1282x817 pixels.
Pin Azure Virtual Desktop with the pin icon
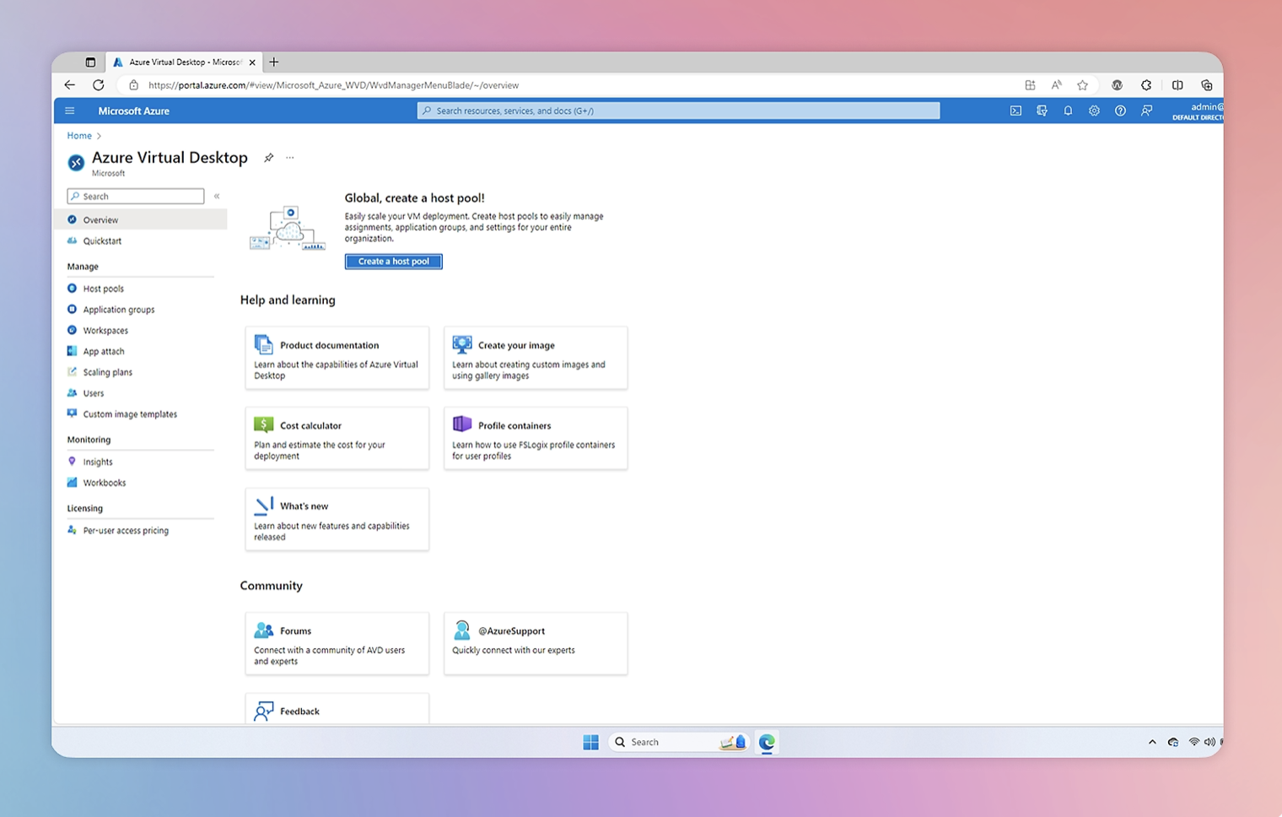coord(268,158)
